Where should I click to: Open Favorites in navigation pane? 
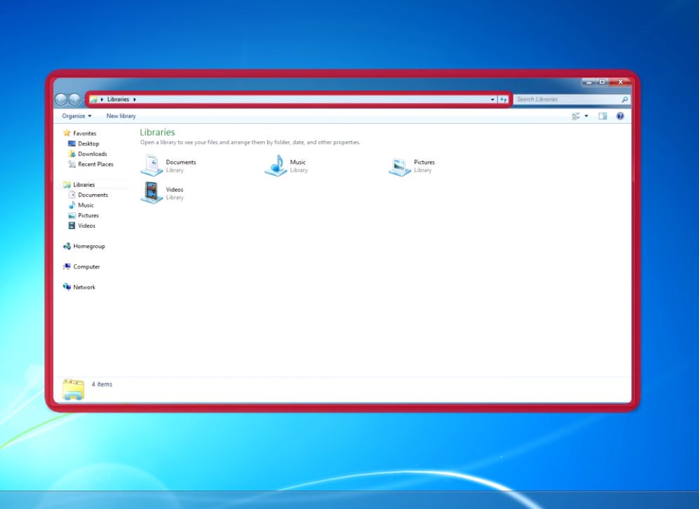point(84,134)
